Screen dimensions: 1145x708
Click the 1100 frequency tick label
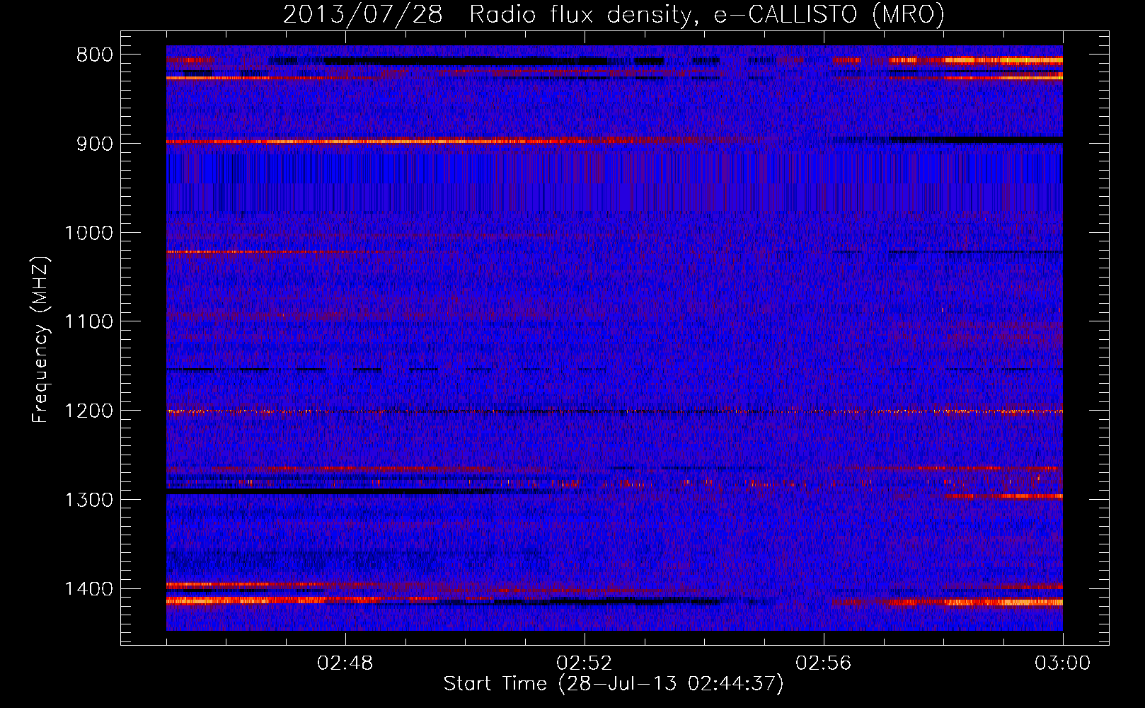(x=88, y=322)
